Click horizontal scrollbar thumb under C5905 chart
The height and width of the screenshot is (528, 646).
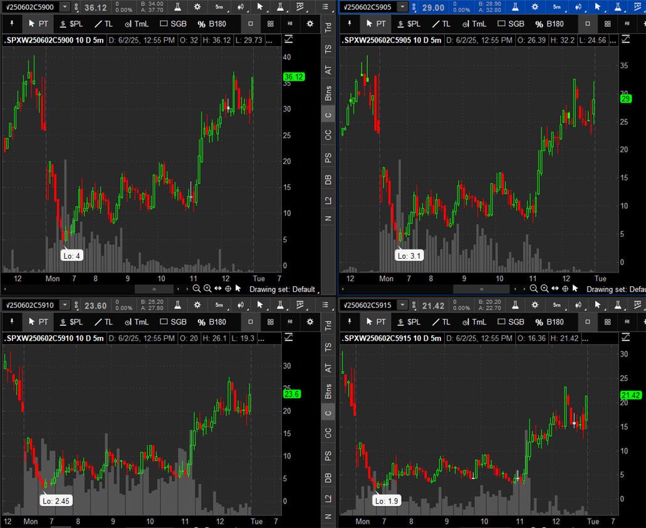(482, 289)
